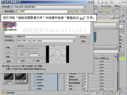Open Render Setup teapot icon in main toolbar
Viewport: 127px width, 95px height.
(x=113, y=11)
